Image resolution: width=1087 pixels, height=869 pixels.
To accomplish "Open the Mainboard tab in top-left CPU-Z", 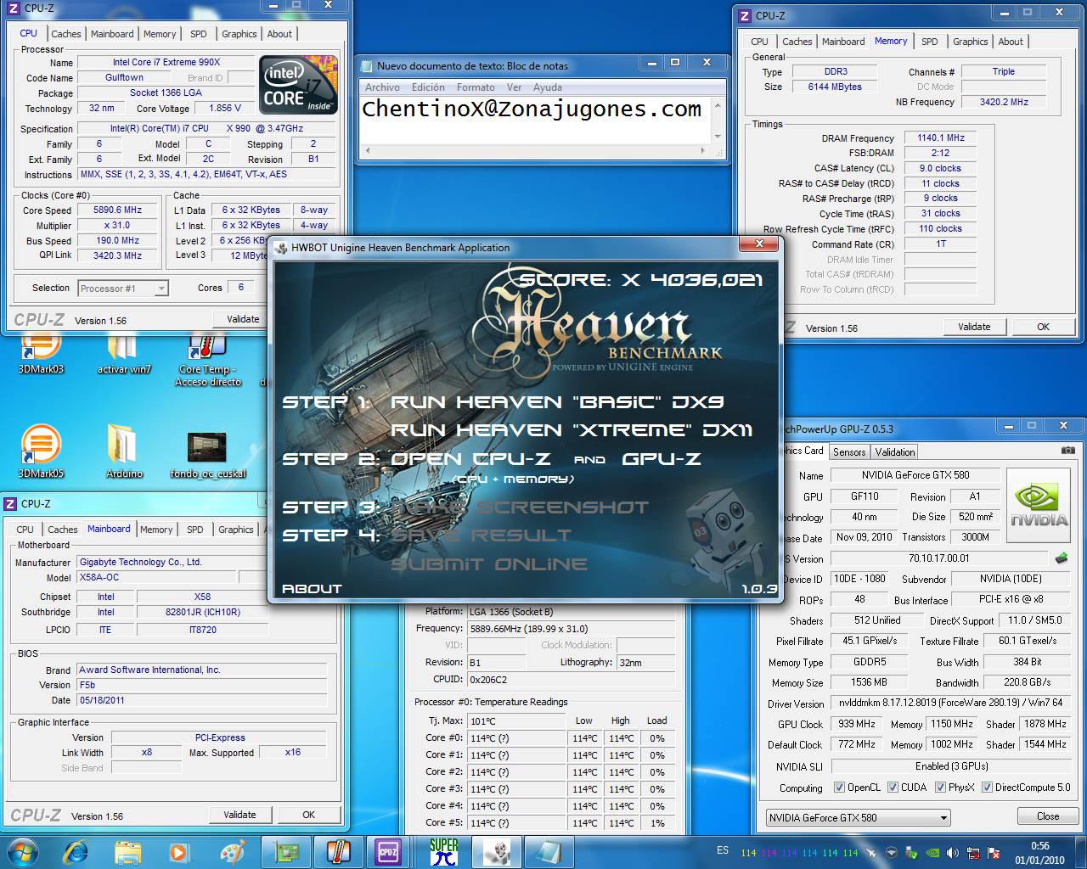I will [x=112, y=34].
